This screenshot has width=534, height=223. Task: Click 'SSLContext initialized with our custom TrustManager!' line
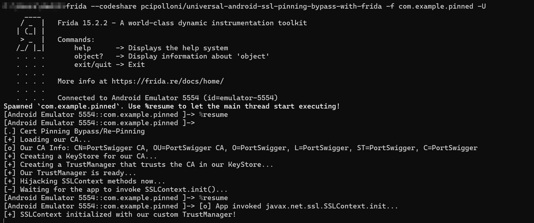pos(128,214)
